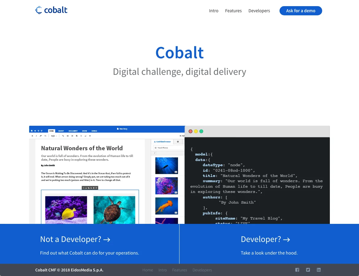The height and width of the screenshot is (276, 359).
Task: Switch to the DEBUG tab in the editor
Action: click(x=94, y=131)
